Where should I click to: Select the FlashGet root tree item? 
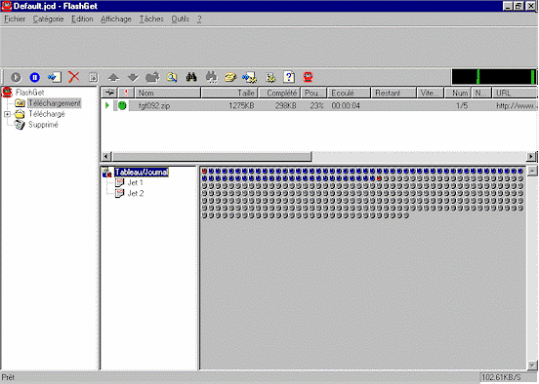(29, 93)
